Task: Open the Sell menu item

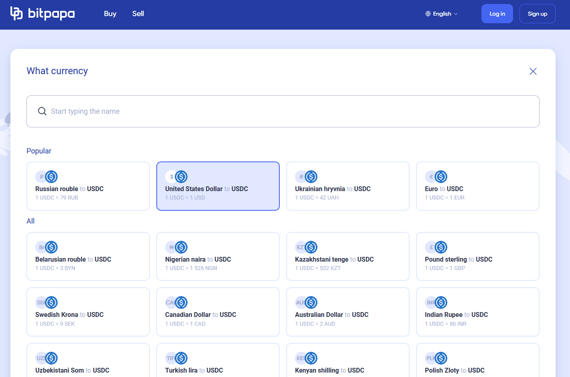Action: 138,14
